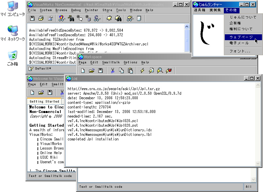Open the Settings icon in launcher toolbar

pyautogui.click(x=50, y=18)
